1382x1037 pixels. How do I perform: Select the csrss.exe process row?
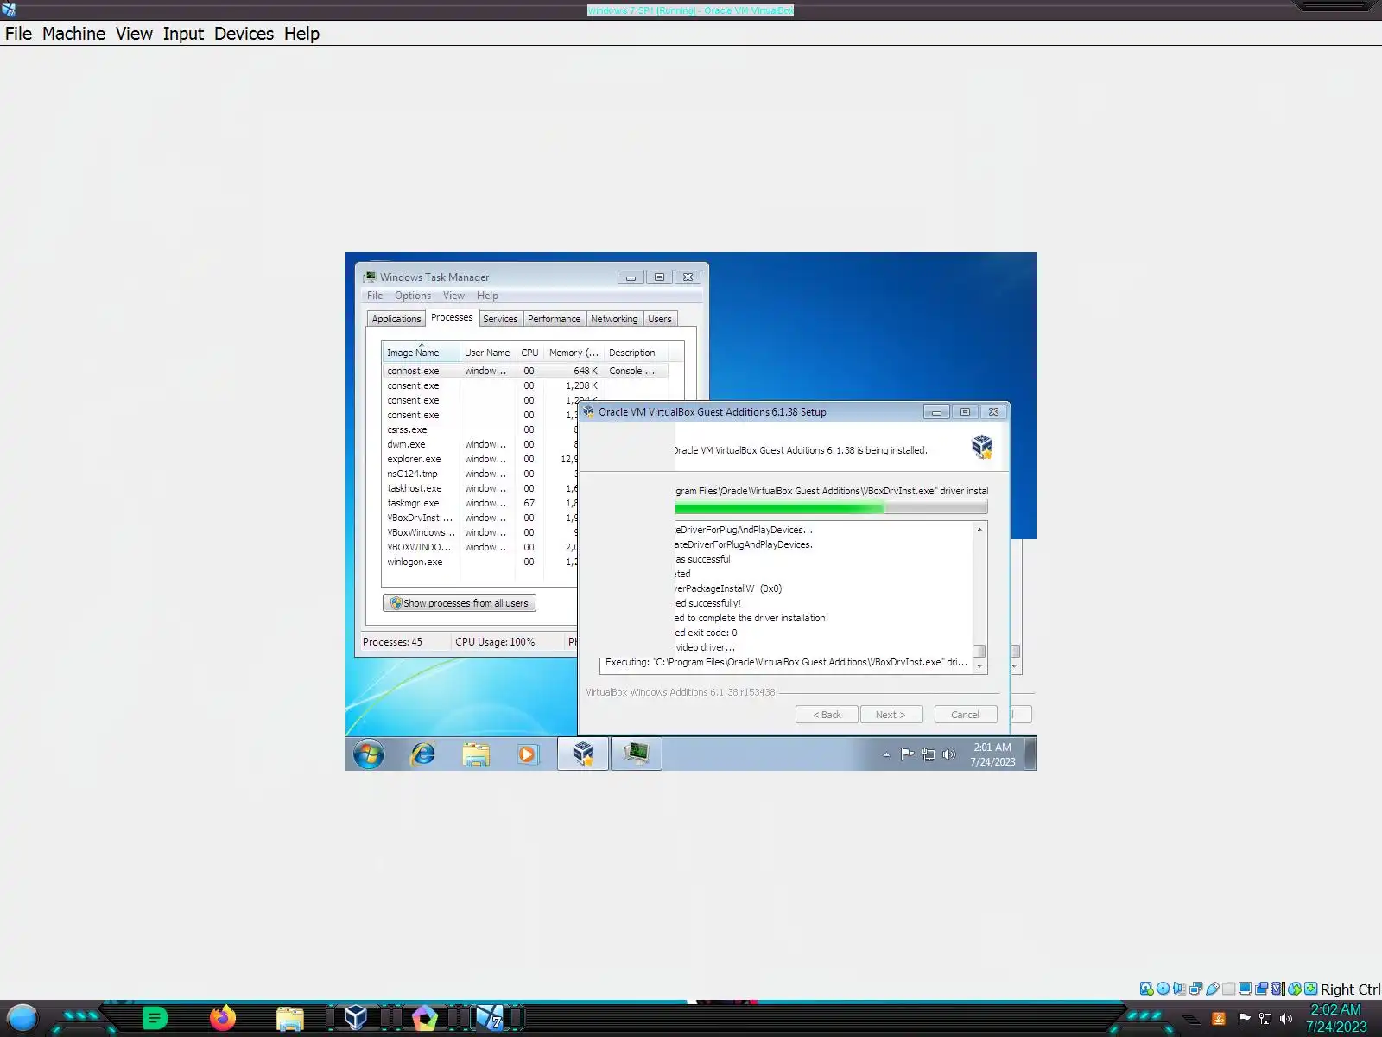tap(479, 429)
